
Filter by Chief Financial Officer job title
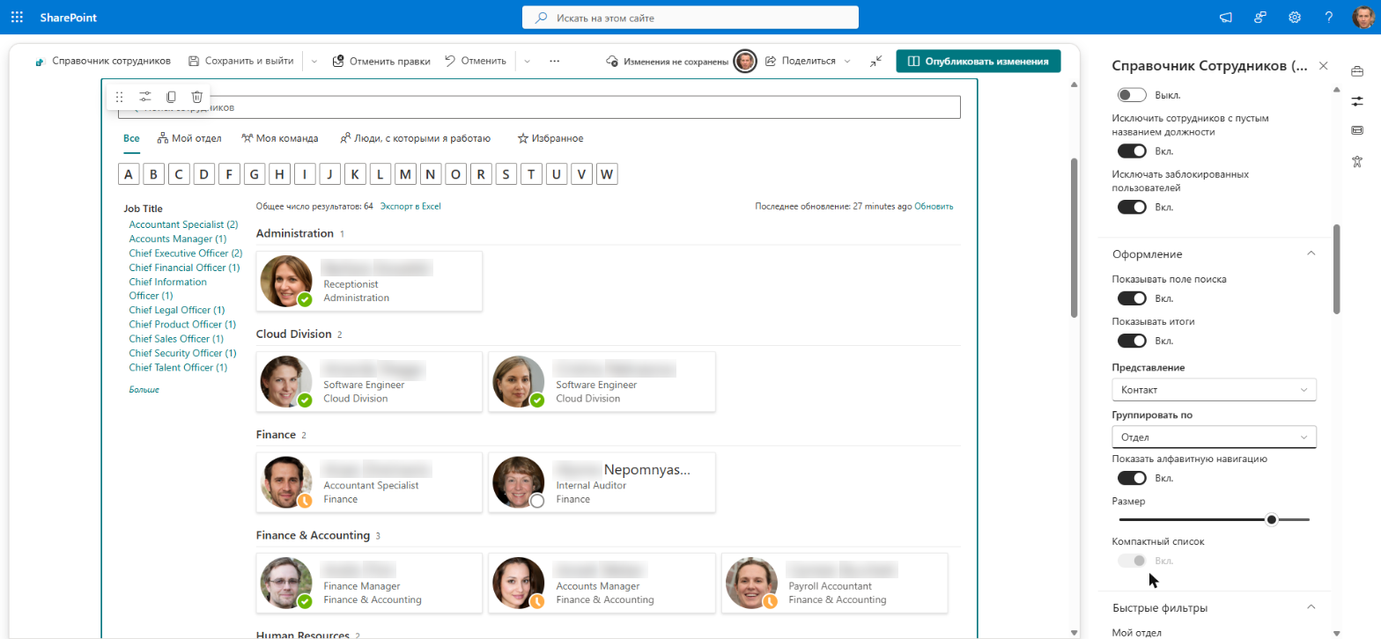tap(184, 268)
